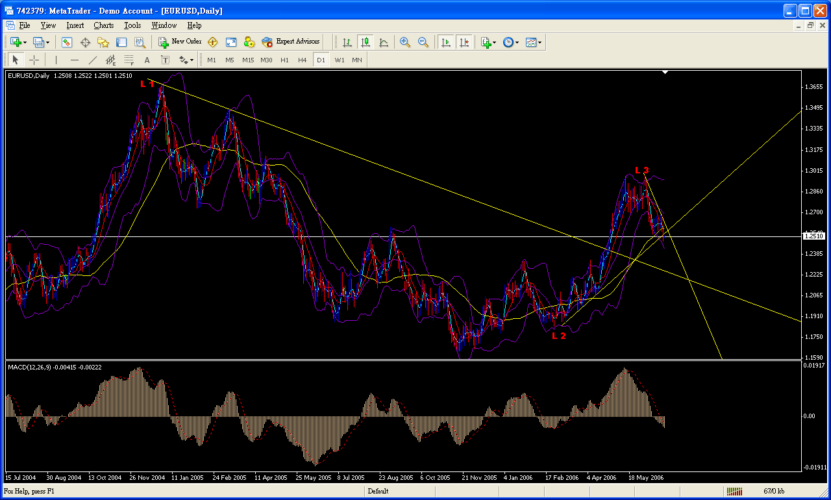Set timeframe to M30

266,60
